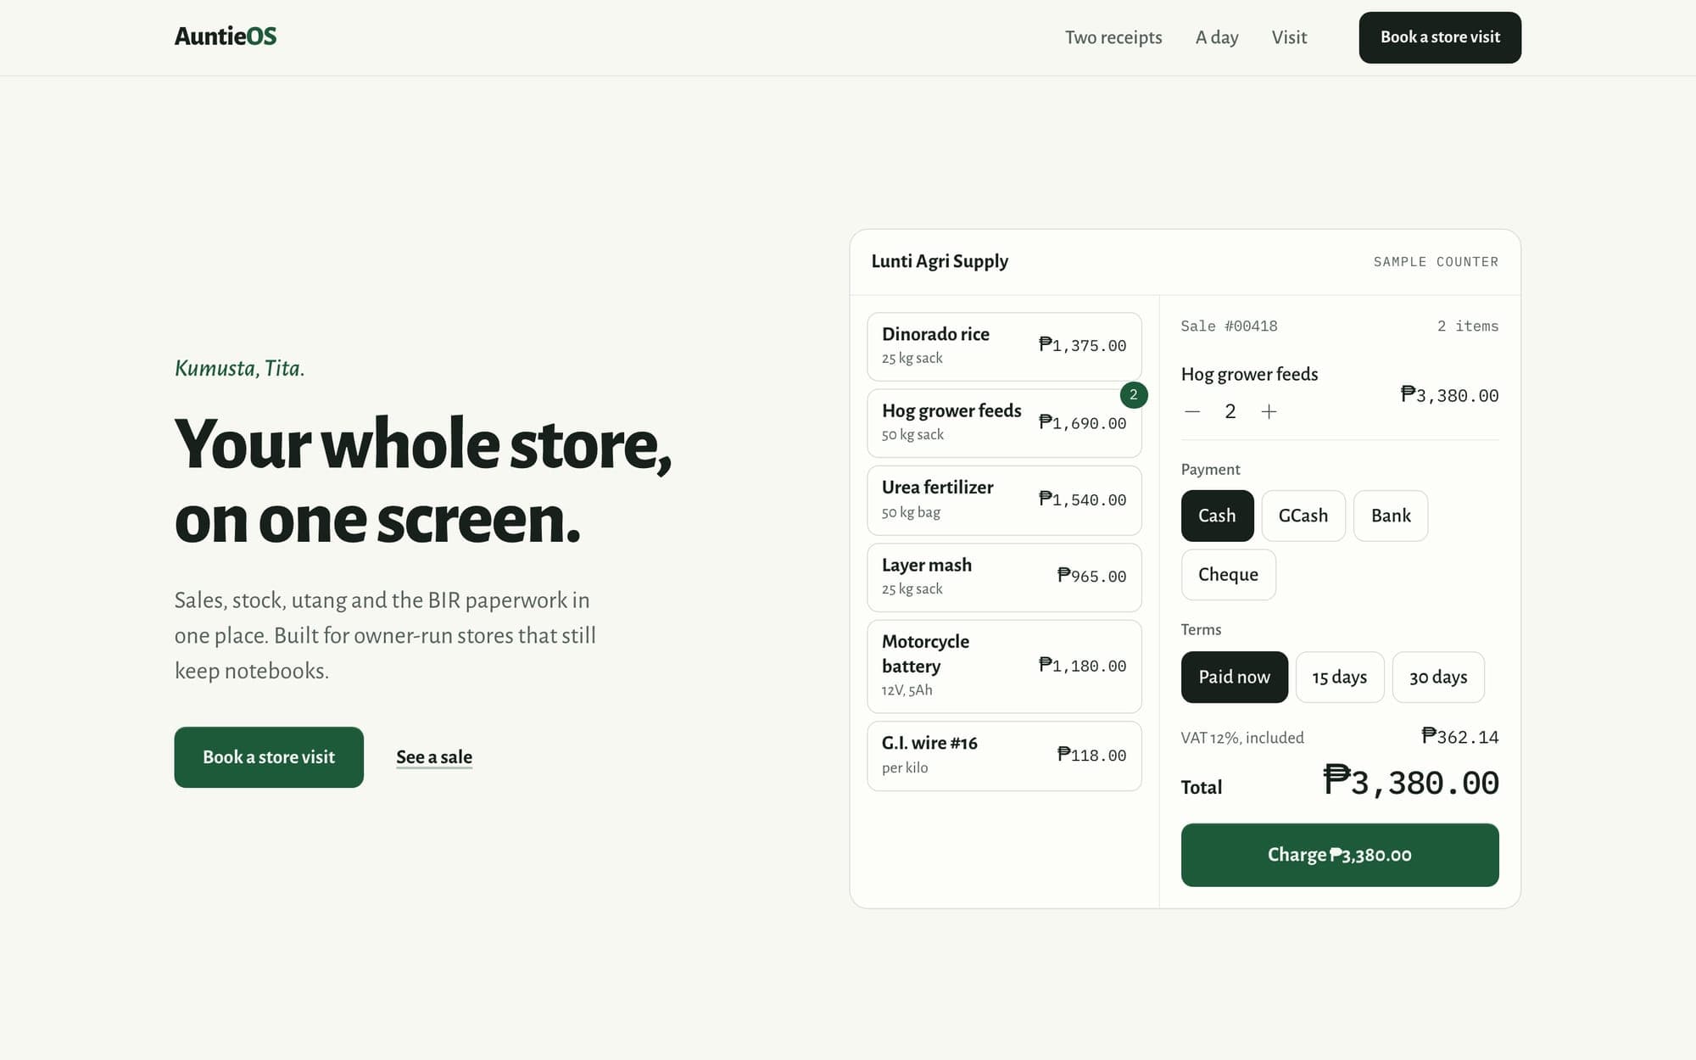The width and height of the screenshot is (1696, 1060).
Task: Click the Sale #00418 label
Action: pyautogui.click(x=1229, y=326)
